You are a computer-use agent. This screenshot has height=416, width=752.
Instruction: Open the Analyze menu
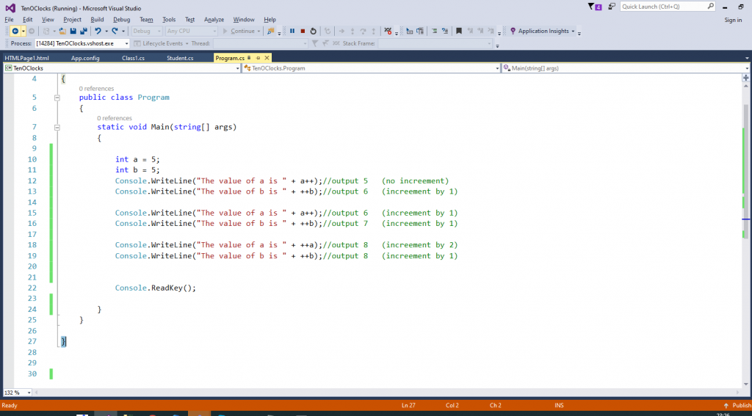214,20
